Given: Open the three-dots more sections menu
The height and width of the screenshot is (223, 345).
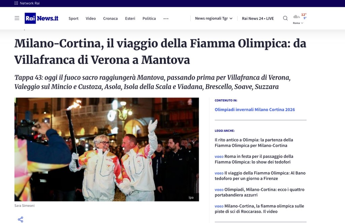Looking at the screenshot, I should 166,19.
